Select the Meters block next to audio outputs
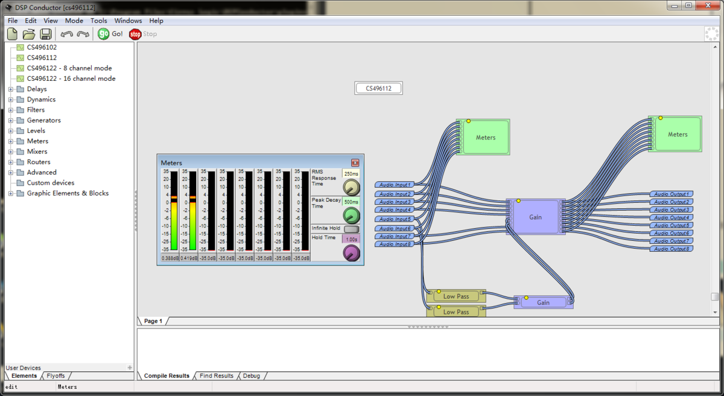The height and width of the screenshot is (396, 724). coord(675,134)
